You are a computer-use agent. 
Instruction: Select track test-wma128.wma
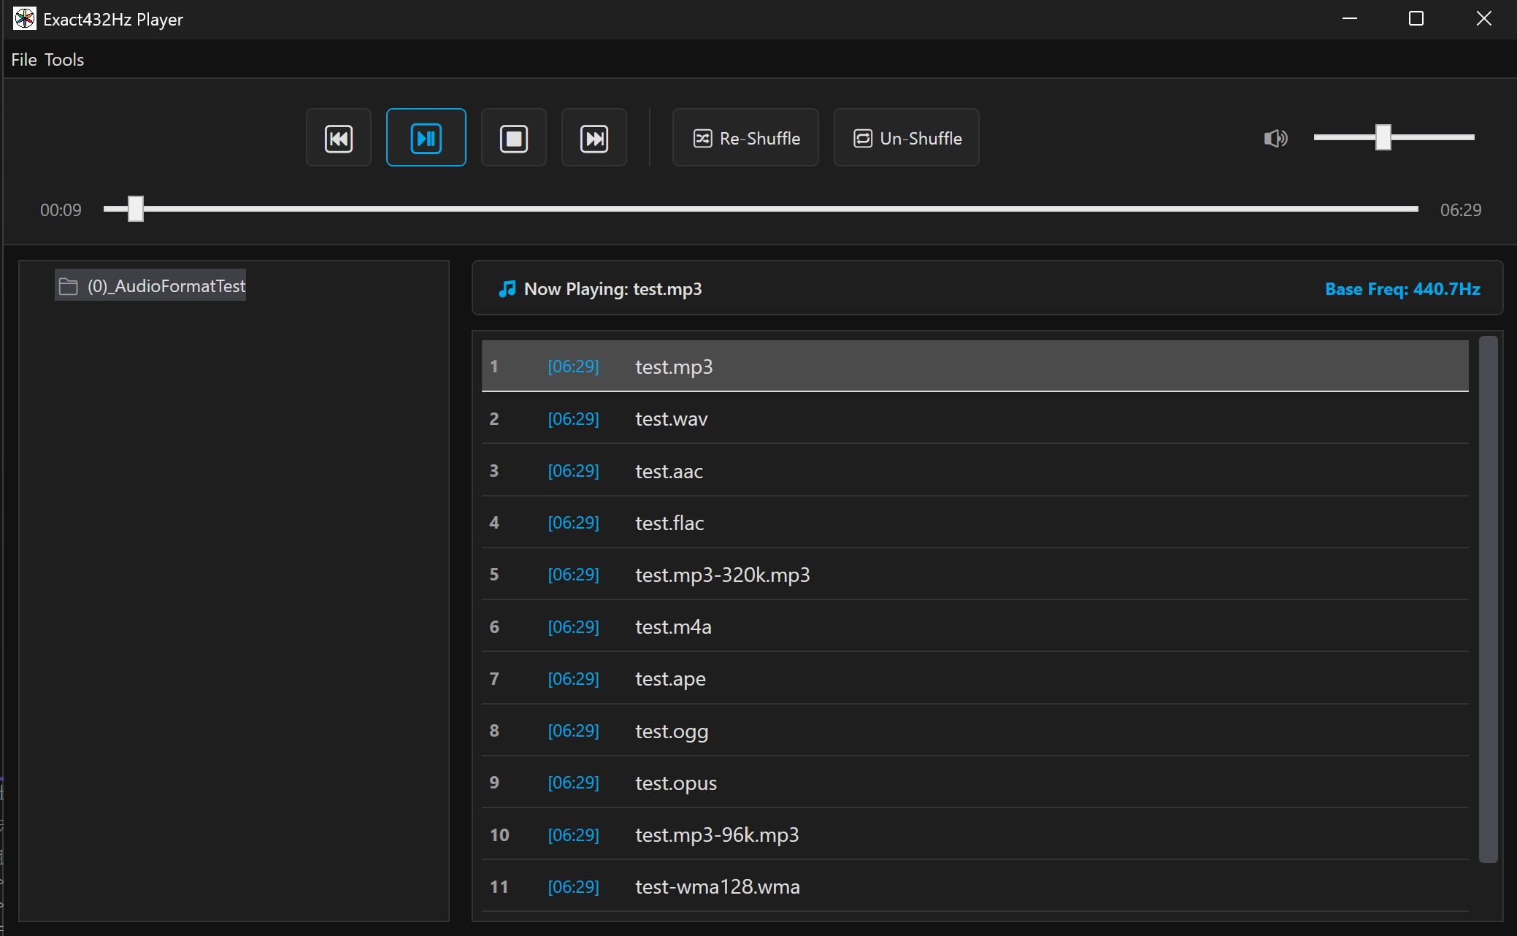coord(975,886)
